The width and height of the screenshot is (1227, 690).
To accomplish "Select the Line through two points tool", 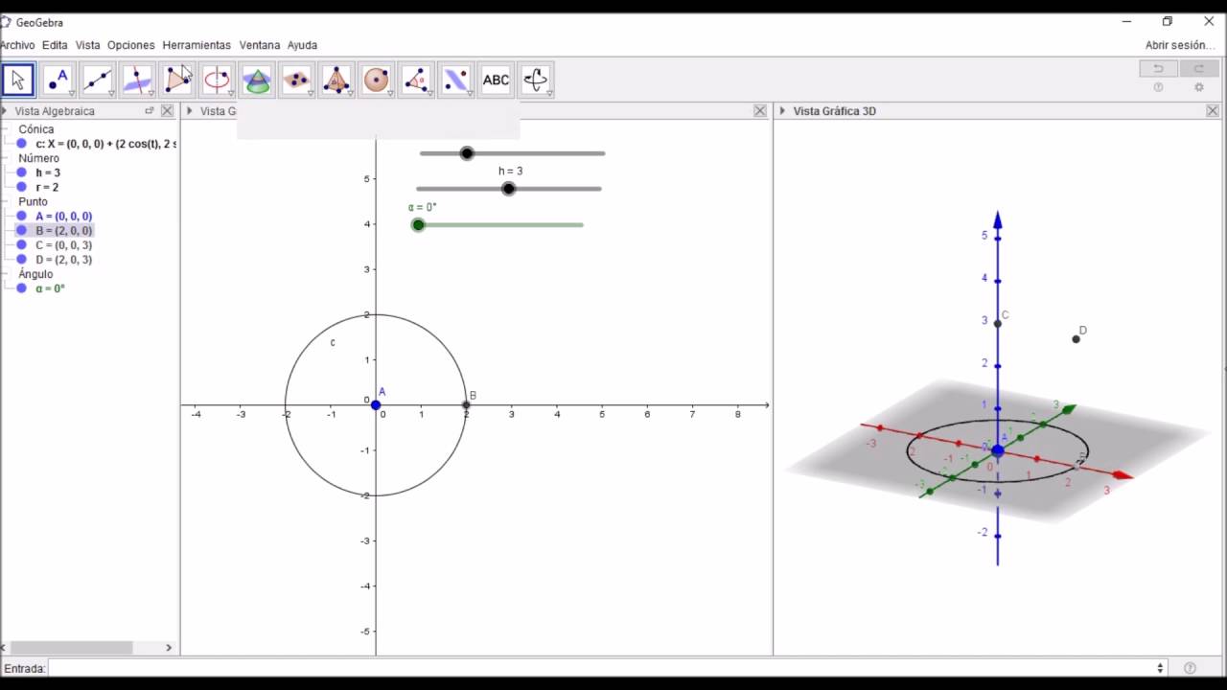I will (x=98, y=80).
